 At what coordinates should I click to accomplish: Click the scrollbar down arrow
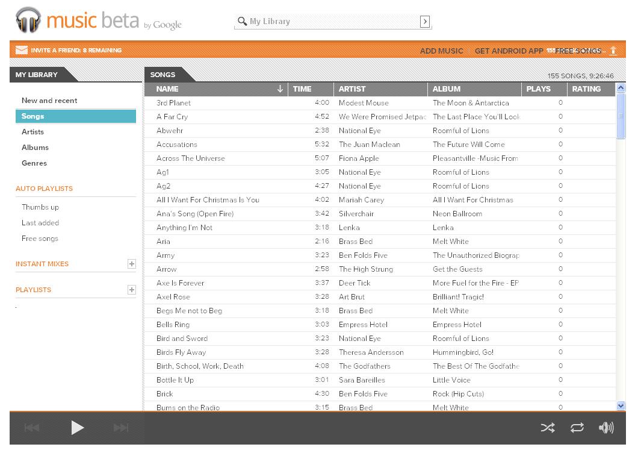pos(621,405)
